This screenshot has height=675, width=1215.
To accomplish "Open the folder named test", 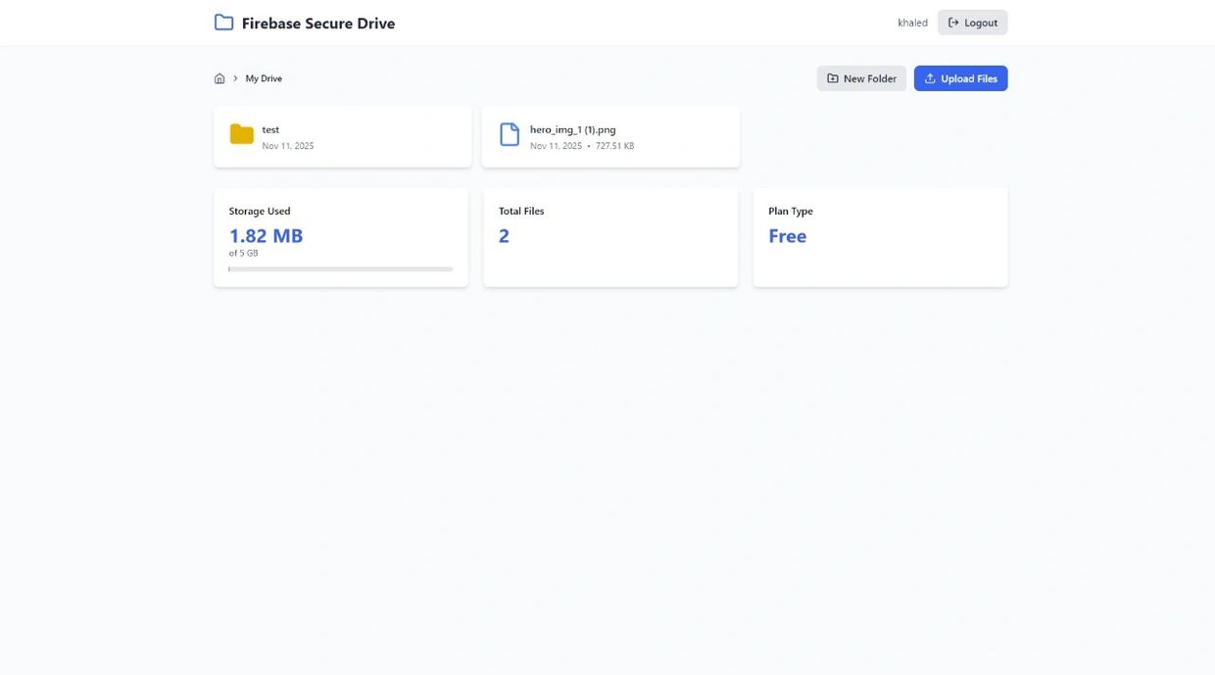I will [x=270, y=129].
